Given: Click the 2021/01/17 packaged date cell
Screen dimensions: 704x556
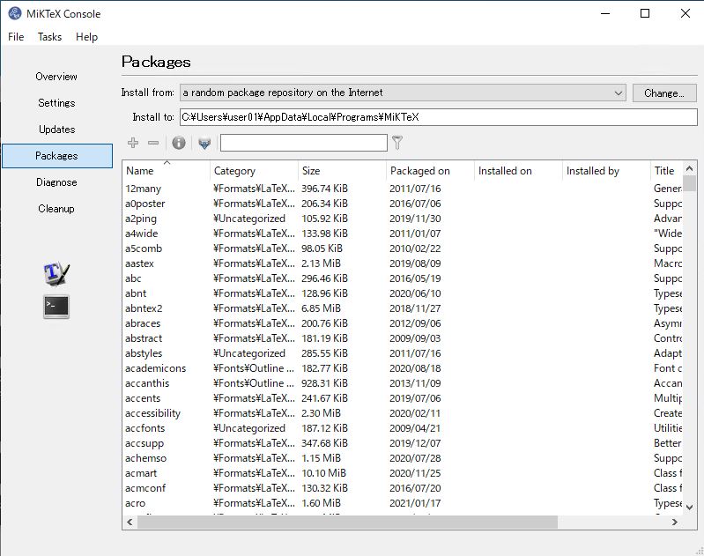Looking at the screenshot, I should point(415,503).
